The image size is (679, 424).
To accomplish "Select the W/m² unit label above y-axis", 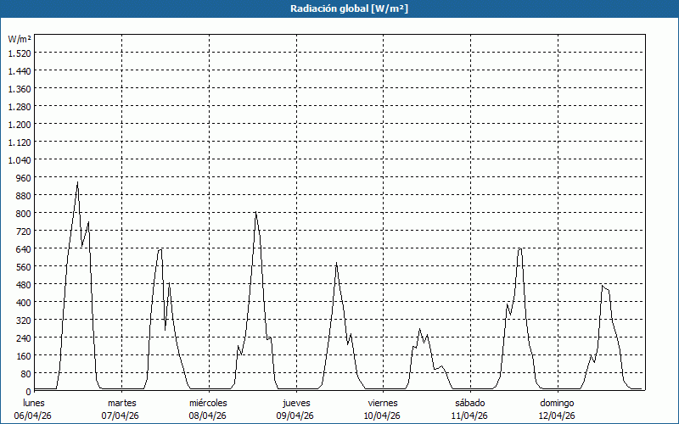I will [20, 39].
